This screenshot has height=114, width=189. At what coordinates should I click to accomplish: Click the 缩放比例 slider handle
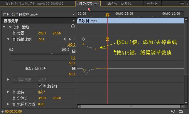click(x=52, y=53)
